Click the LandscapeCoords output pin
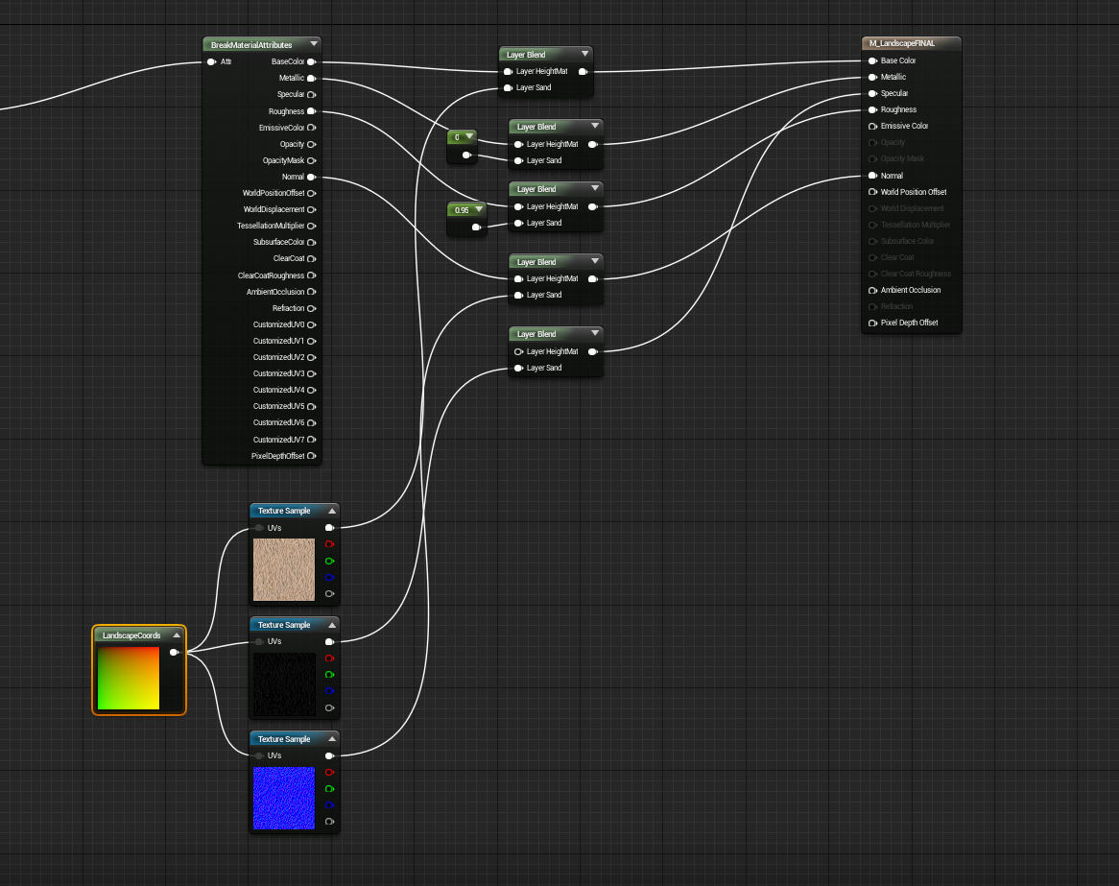1119x886 pixels. (x=174, y=653)
